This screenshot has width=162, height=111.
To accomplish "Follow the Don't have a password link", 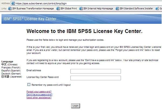I will click(x=39, y=95).
